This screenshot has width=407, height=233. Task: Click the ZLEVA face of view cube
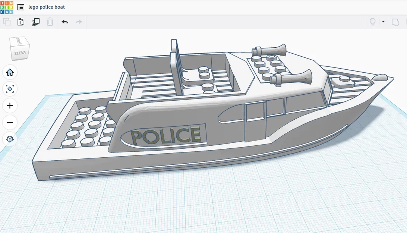click(x=20, y=53)
